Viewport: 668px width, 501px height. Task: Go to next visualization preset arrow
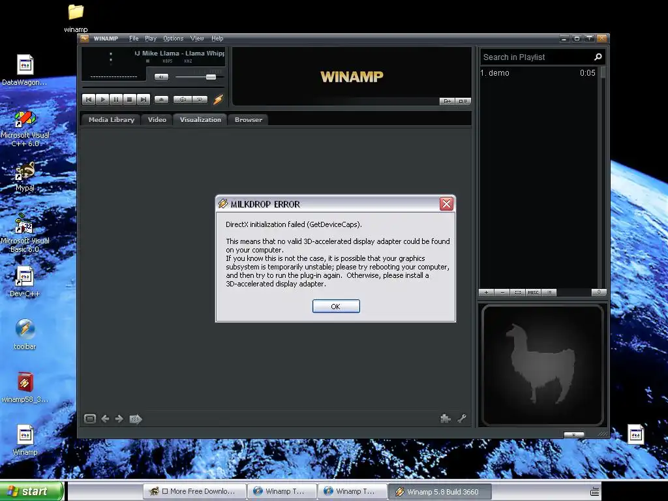(x=119, y=419)
